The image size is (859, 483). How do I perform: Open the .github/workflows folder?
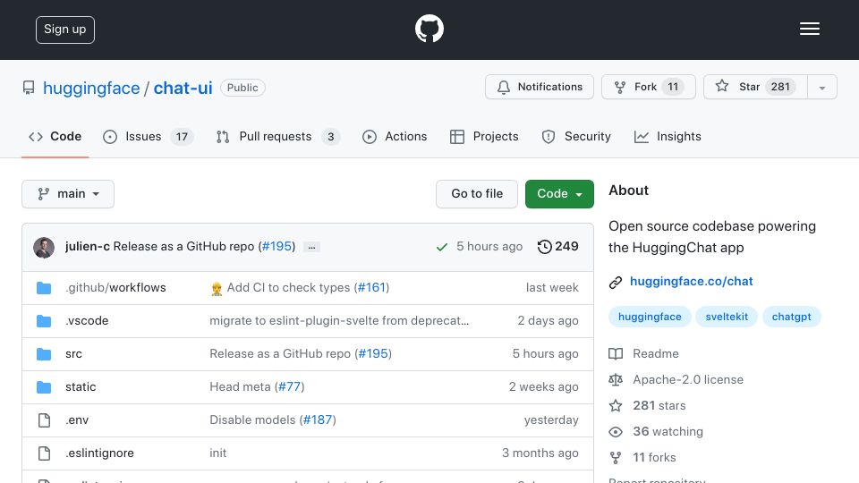tap(115, 287)
